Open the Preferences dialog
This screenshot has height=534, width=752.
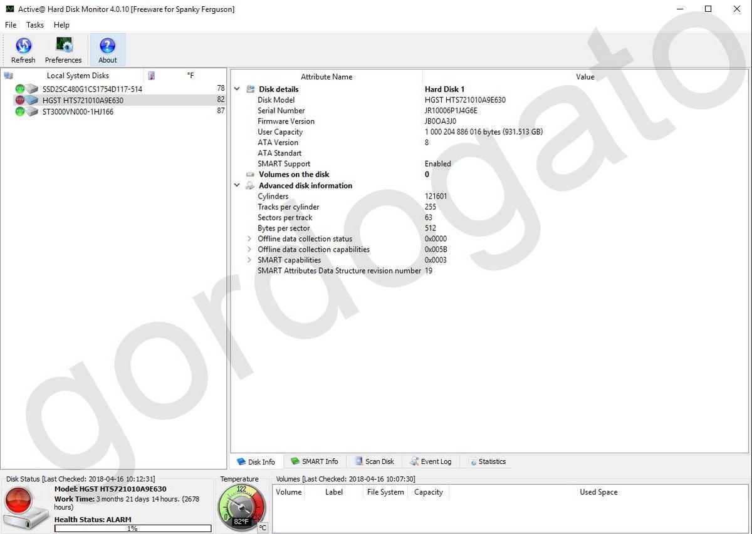click(63, 49)
